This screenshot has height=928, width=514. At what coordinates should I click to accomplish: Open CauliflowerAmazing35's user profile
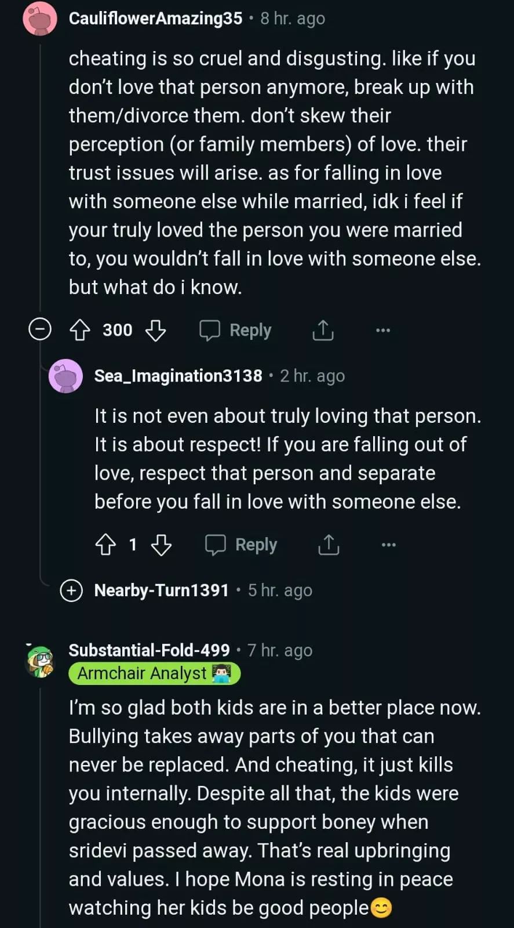(155, 19)
